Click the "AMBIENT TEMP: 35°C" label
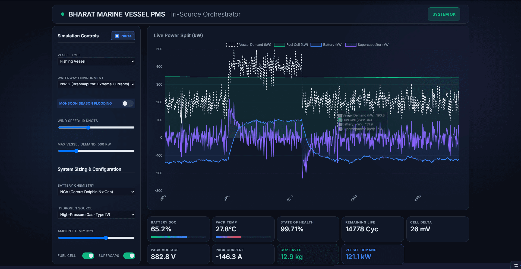The width and height of the screenshot is (521, 269). (x=76, y=231)
